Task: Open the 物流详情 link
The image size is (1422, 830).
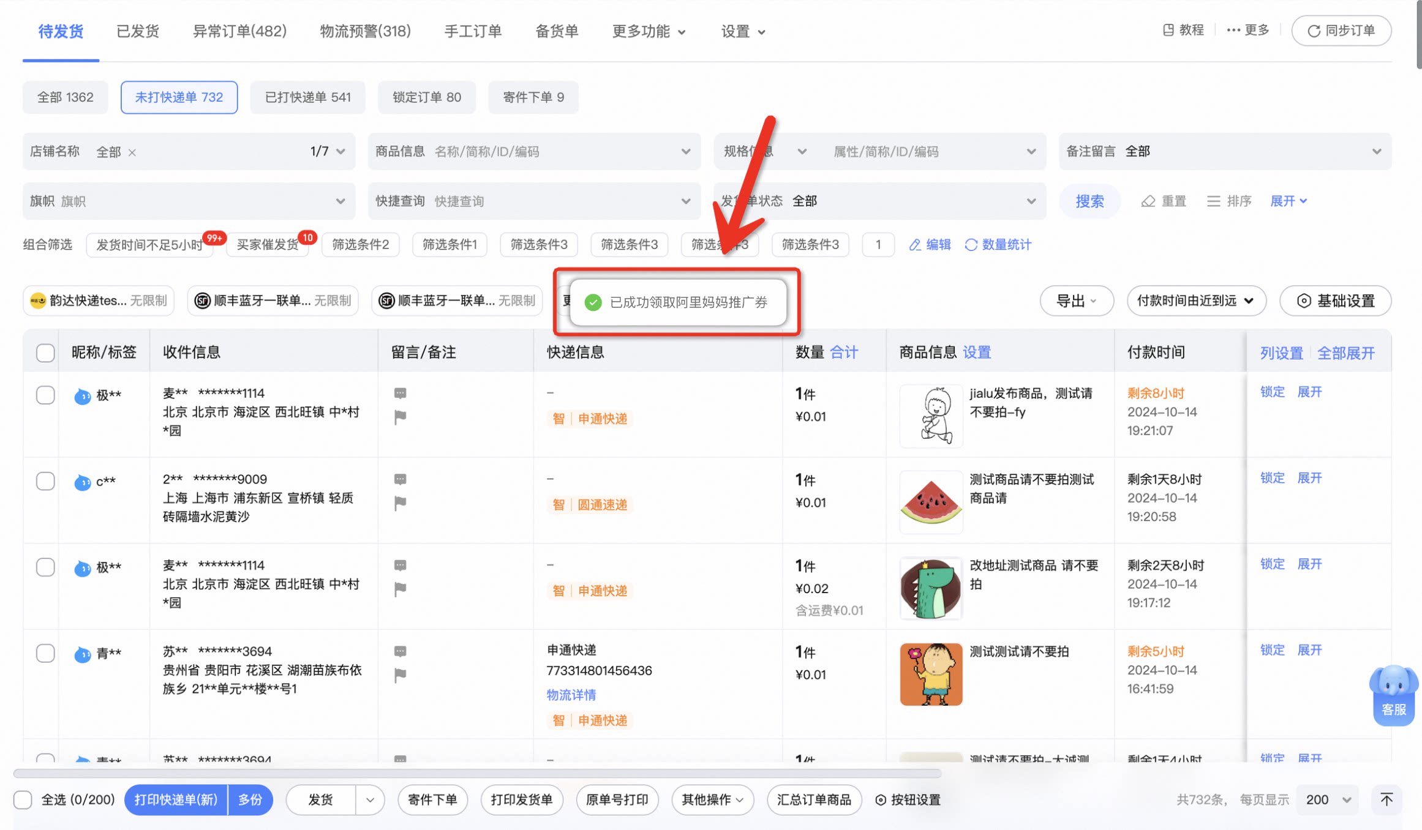Action: click(571, 695)
